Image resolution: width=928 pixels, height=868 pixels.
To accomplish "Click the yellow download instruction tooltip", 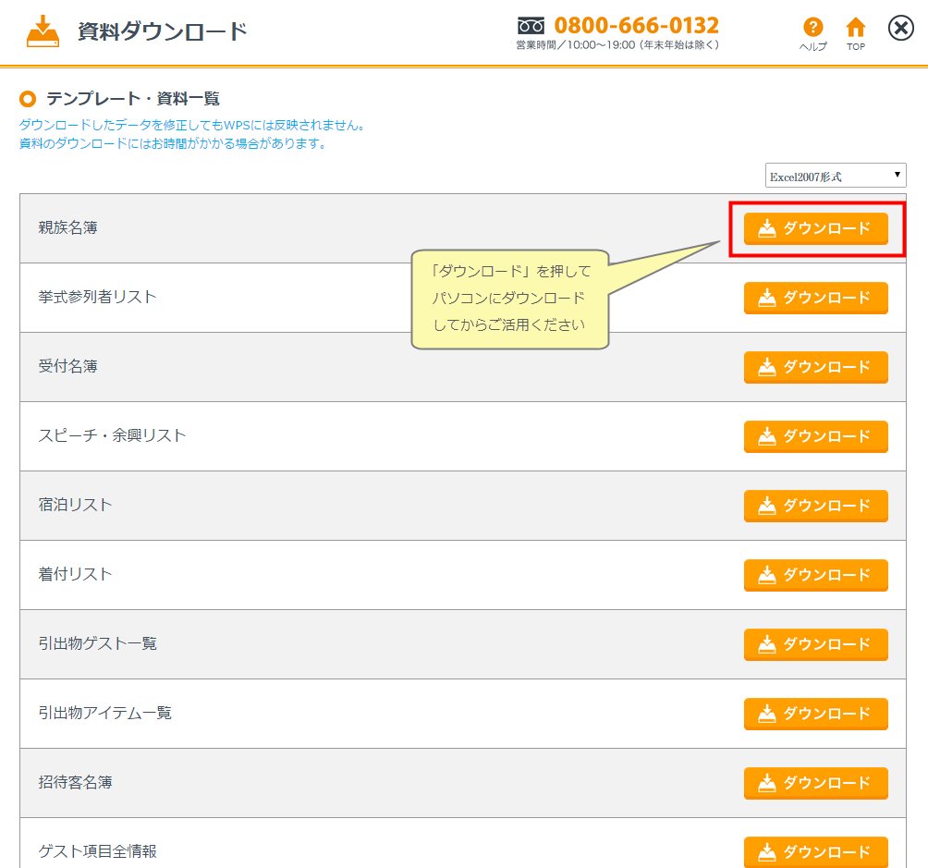I will coord(509,299).
